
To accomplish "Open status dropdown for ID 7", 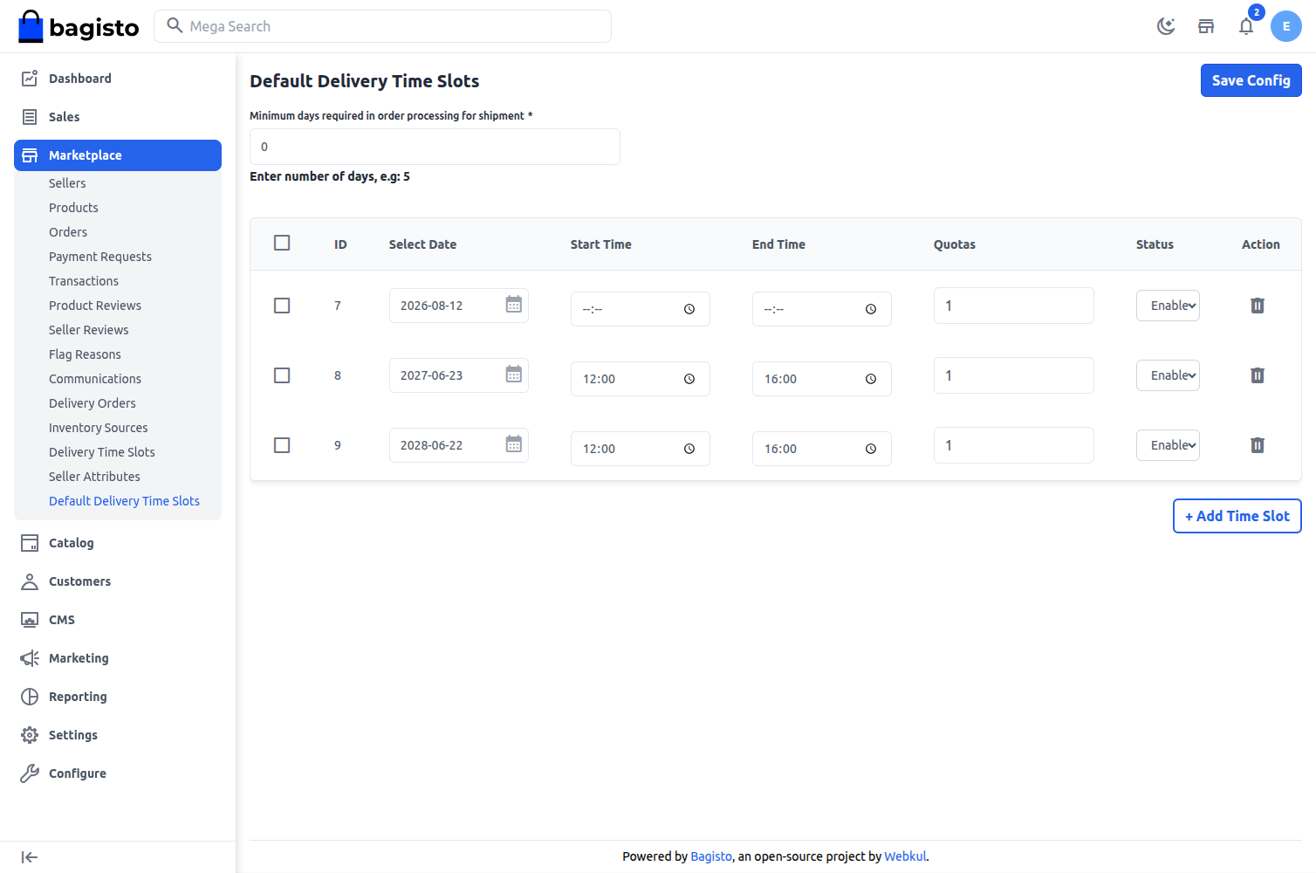I will 1168,306.
